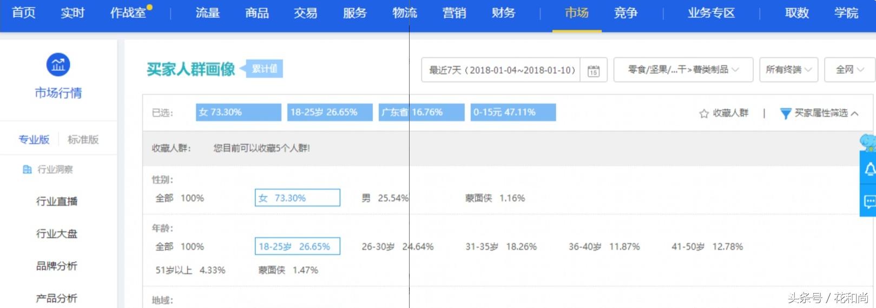Collapse the 买家属性筛选 panel
This screenshot has width=876, height=308.
pyautogui.click(x=855, y=113)
